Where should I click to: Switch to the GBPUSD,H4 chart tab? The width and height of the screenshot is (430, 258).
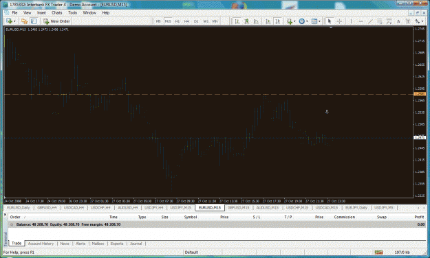47,208
